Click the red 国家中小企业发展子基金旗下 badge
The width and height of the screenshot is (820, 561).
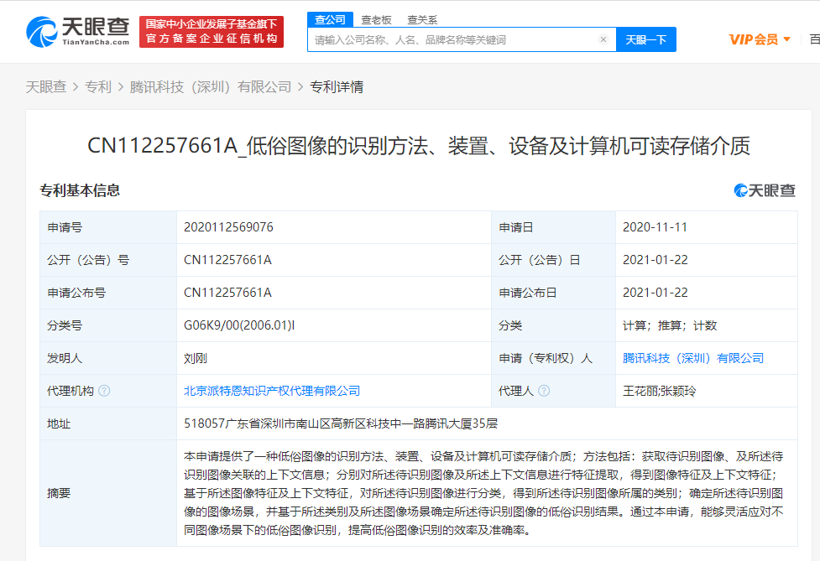pos(212,24)
